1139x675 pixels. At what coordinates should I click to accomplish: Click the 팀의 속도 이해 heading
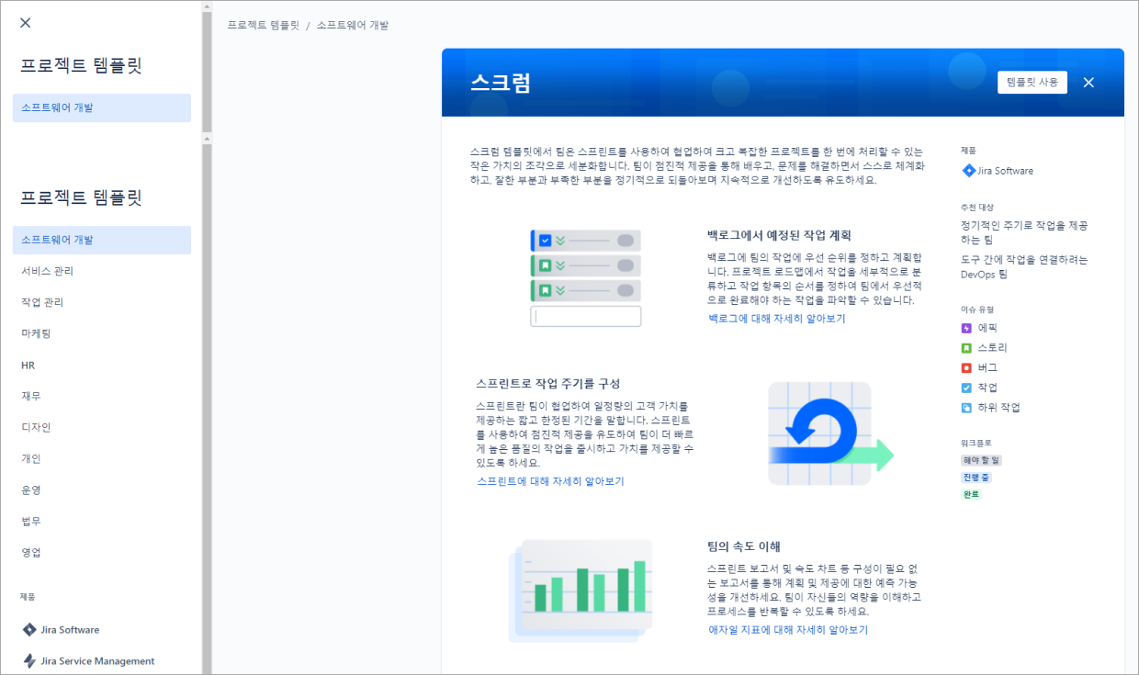tap(744, 546)
